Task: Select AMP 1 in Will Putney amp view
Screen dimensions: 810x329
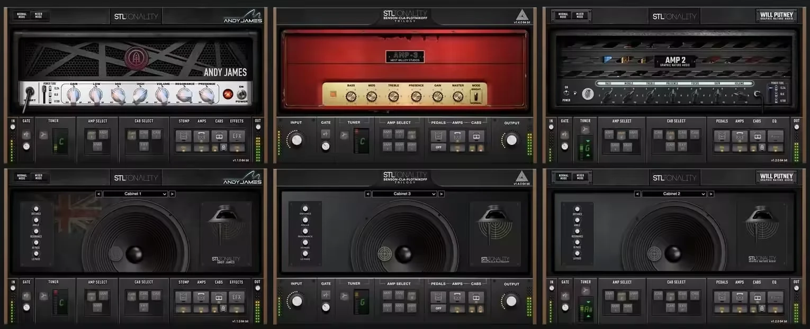Action: click(x=609, y=134)
